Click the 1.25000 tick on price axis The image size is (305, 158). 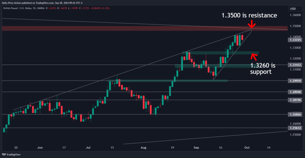click(x=295, y=135)
